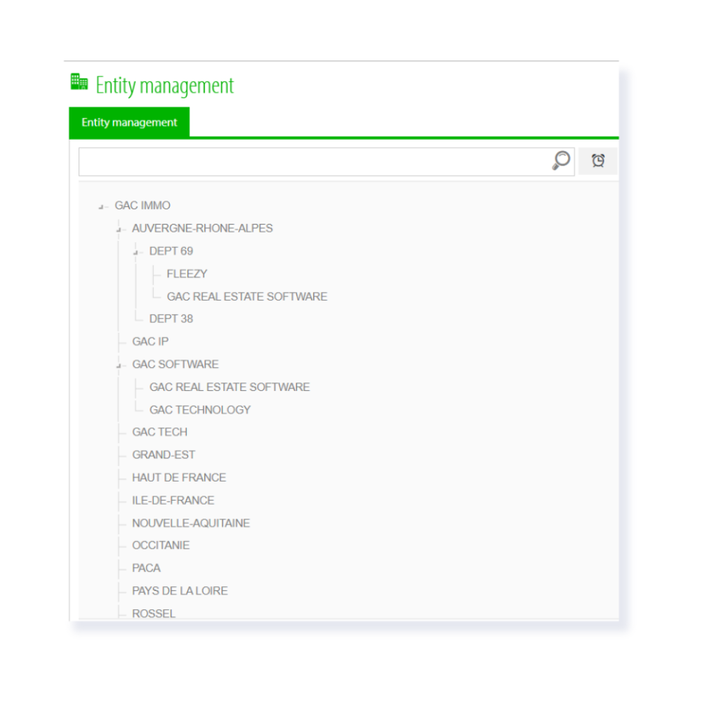The height and width of the screenshot is (702, 702).
Task: Choose the GAC TECH entity
Action: click(159, 432)
